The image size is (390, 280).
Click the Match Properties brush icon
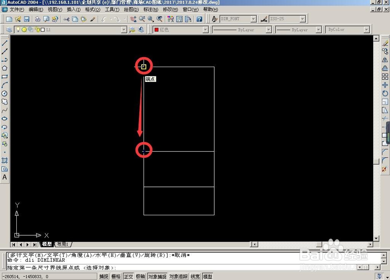point(93,19)
